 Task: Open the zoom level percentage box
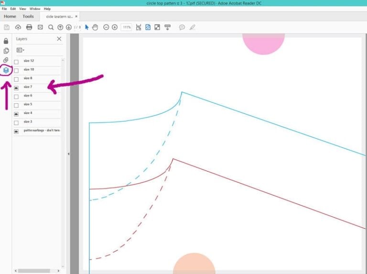pyautogui.click(x=127, y=27)
